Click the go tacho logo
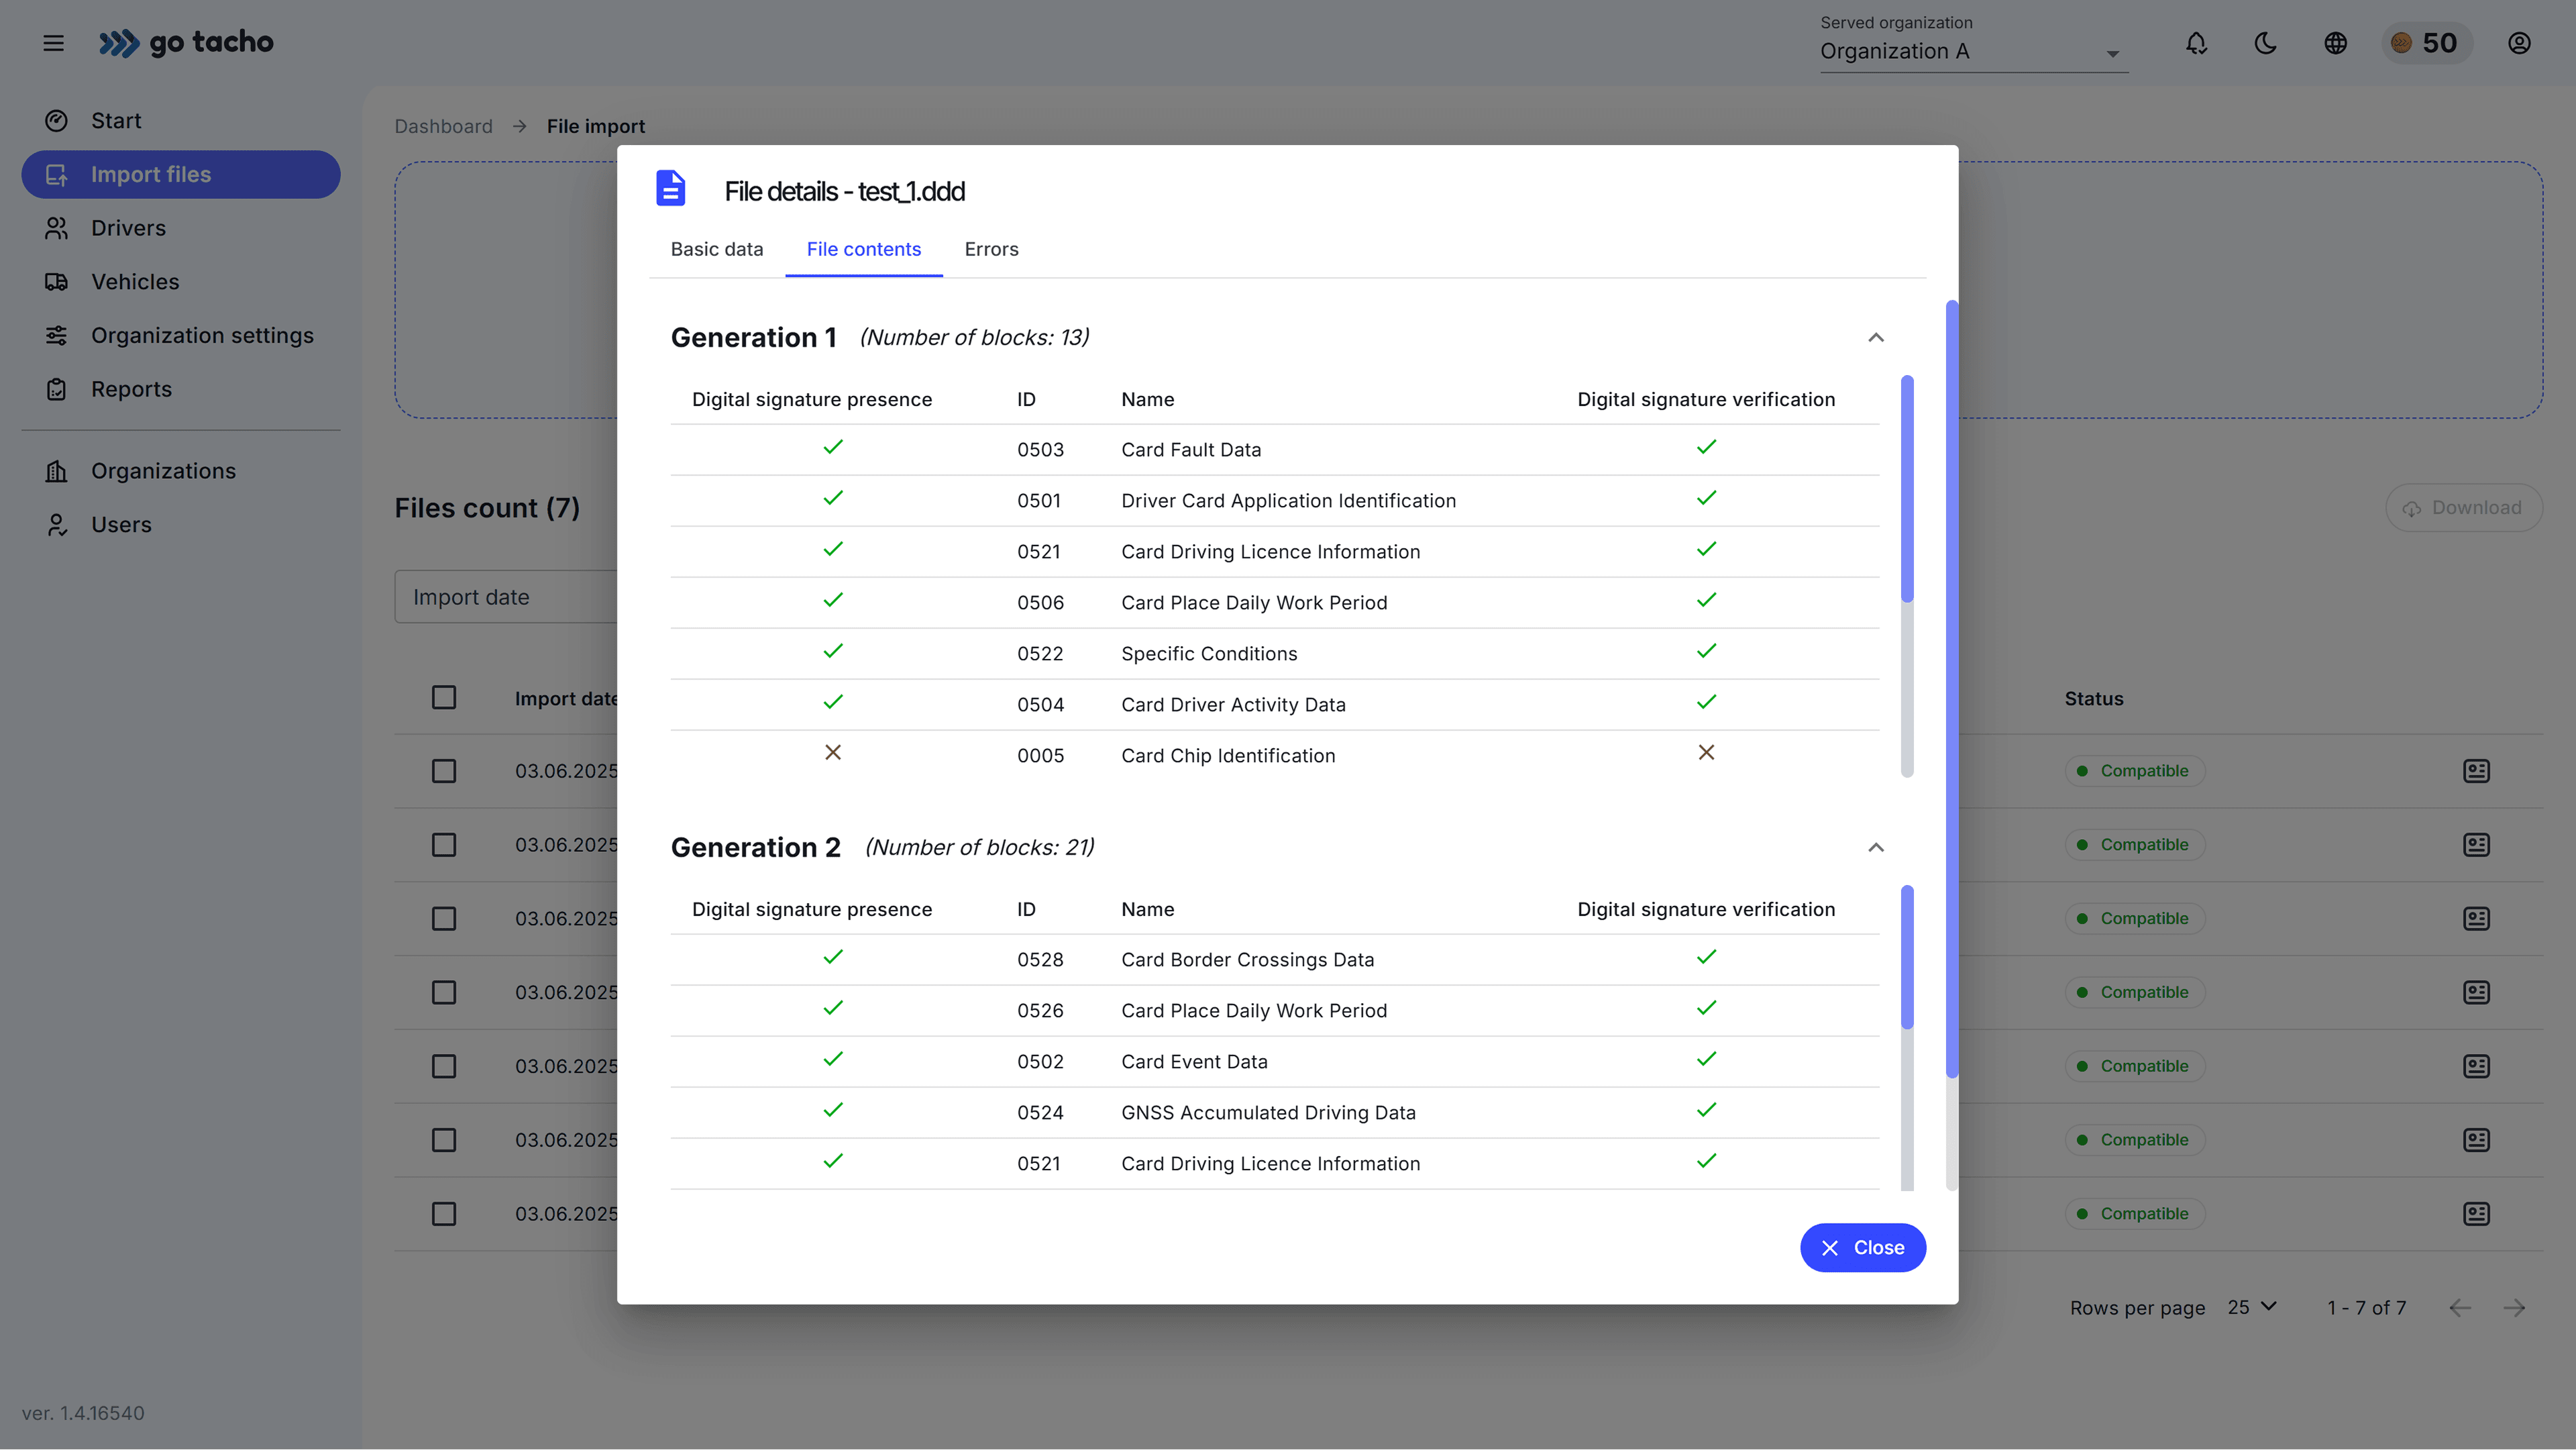2576x1450 pixels. (186, 43)
